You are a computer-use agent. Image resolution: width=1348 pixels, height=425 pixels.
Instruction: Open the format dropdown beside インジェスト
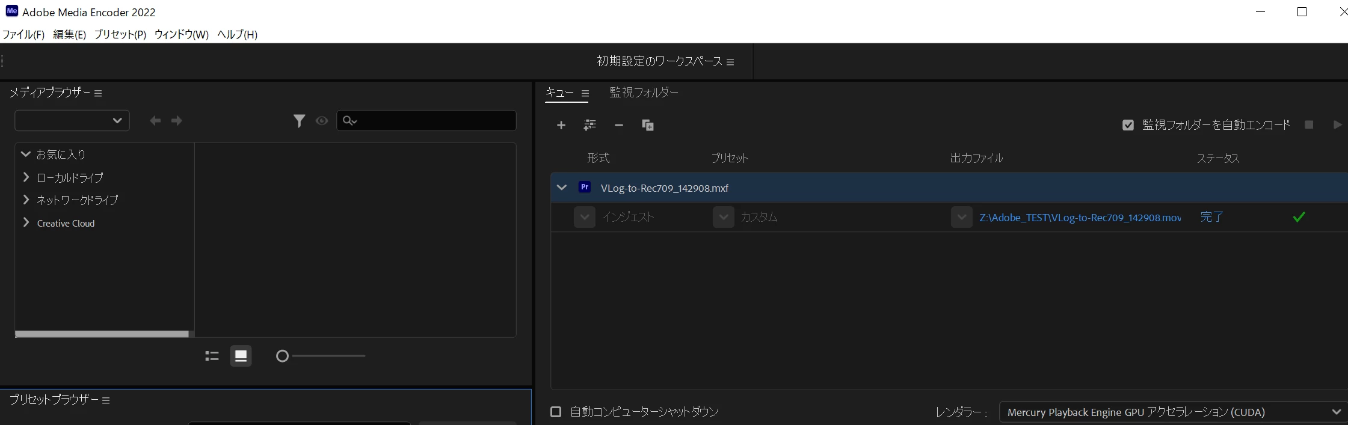584,217
